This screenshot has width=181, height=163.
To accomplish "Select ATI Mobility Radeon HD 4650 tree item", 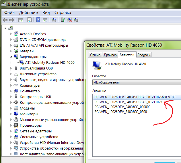I will (50, 62).
